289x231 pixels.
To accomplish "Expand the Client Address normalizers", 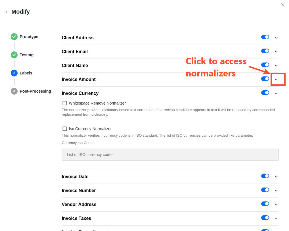I will [276, 38].
